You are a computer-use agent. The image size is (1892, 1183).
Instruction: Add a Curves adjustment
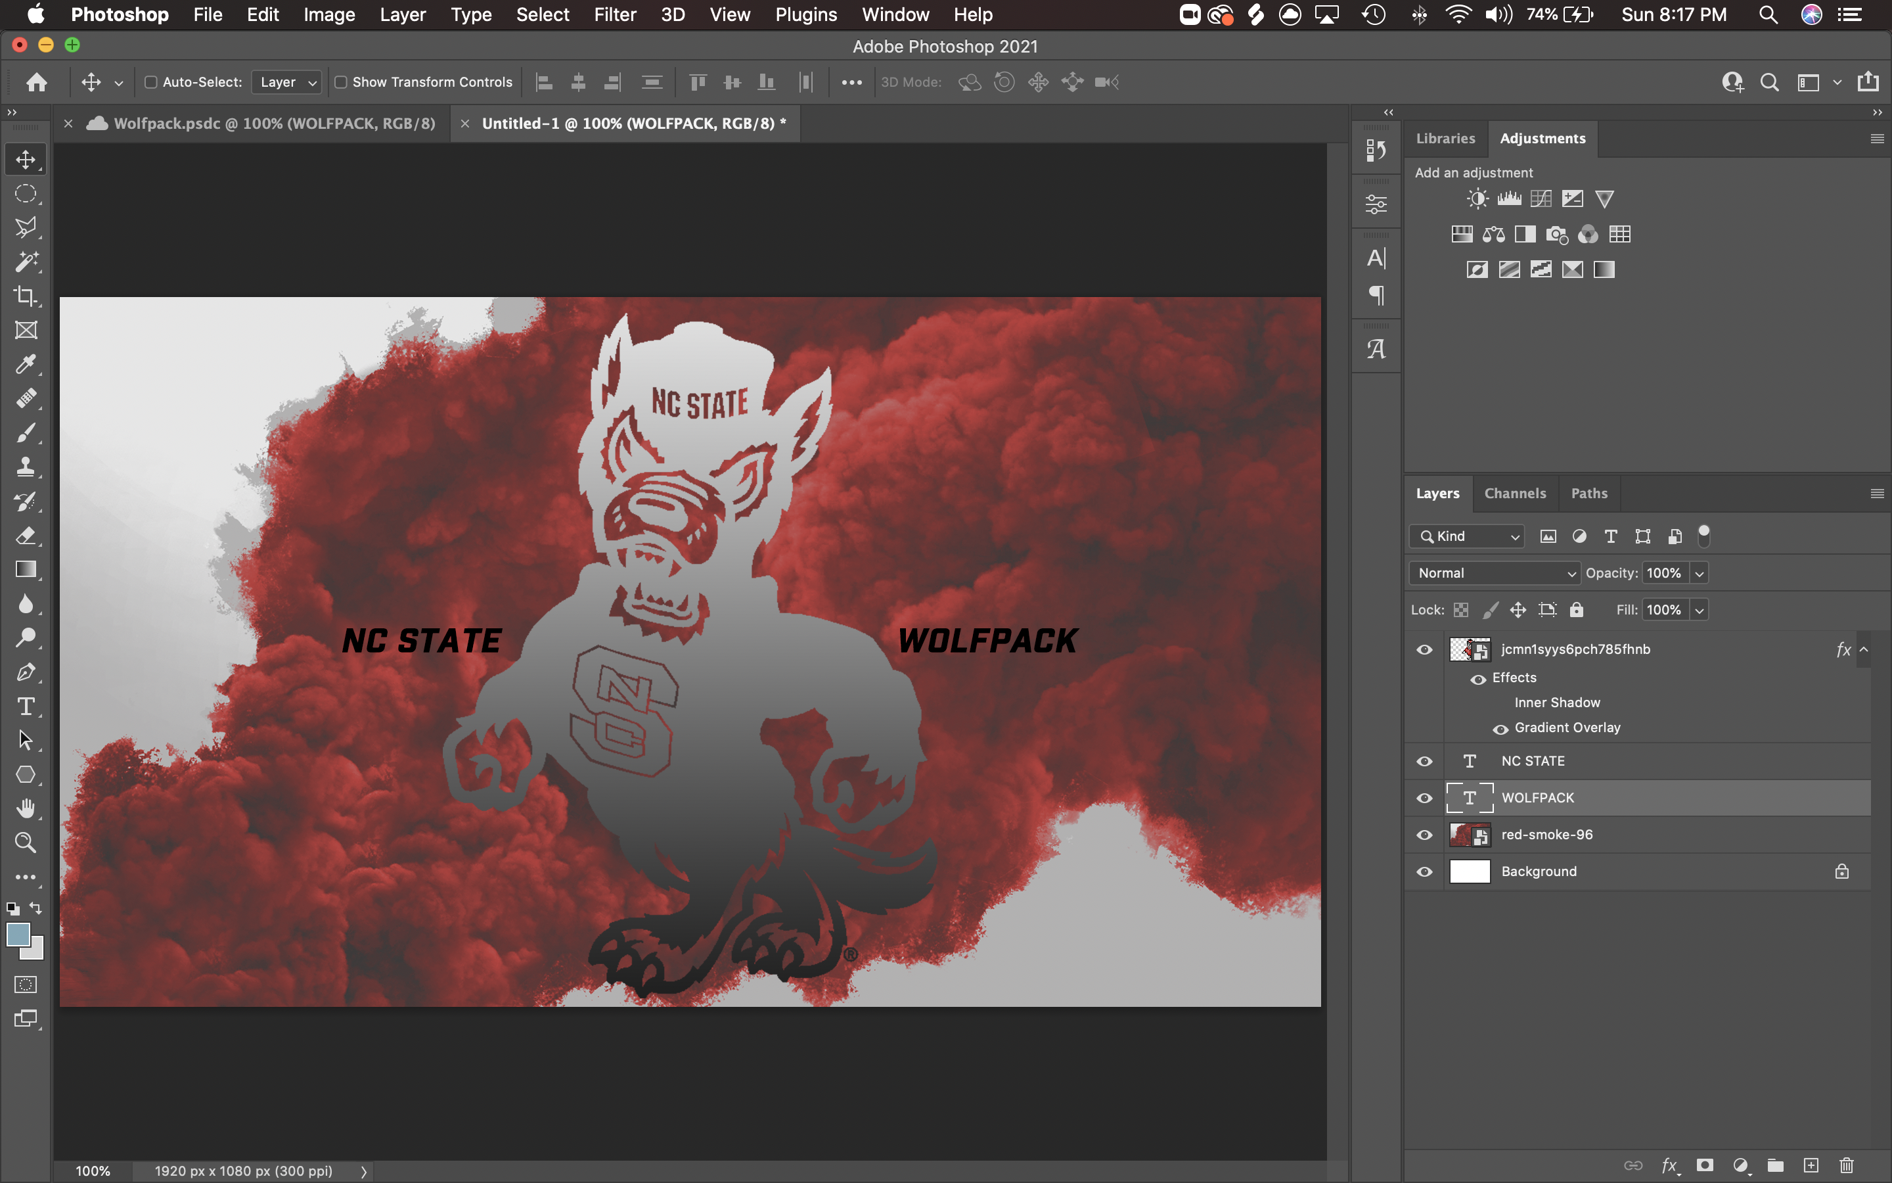click(x=1541, y=198)
